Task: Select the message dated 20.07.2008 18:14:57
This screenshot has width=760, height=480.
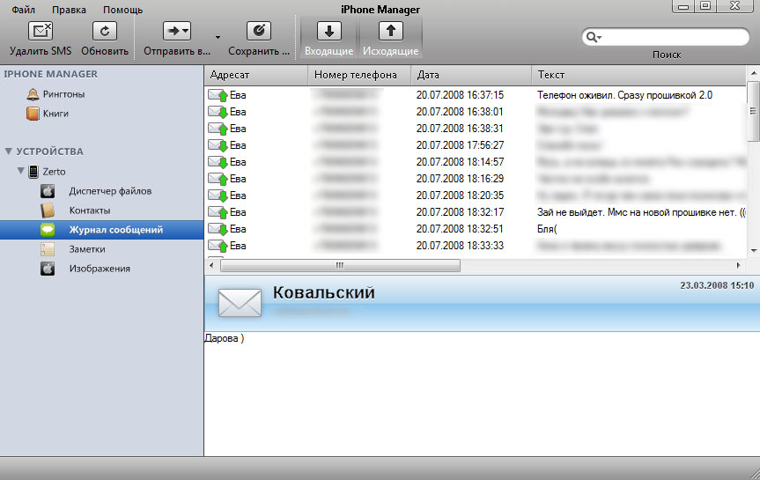Action: [x=475, y=162]
